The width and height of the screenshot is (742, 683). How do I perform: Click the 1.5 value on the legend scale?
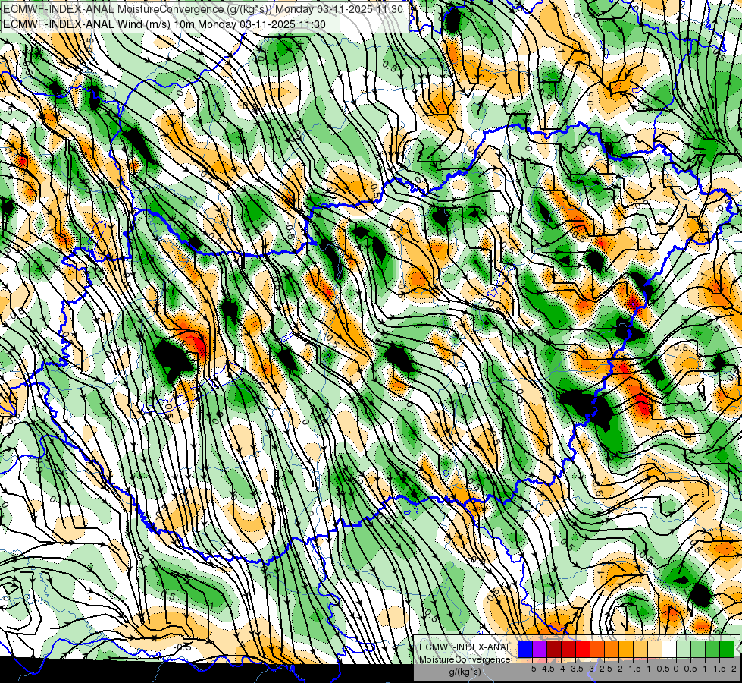click(x=720, y=669)
